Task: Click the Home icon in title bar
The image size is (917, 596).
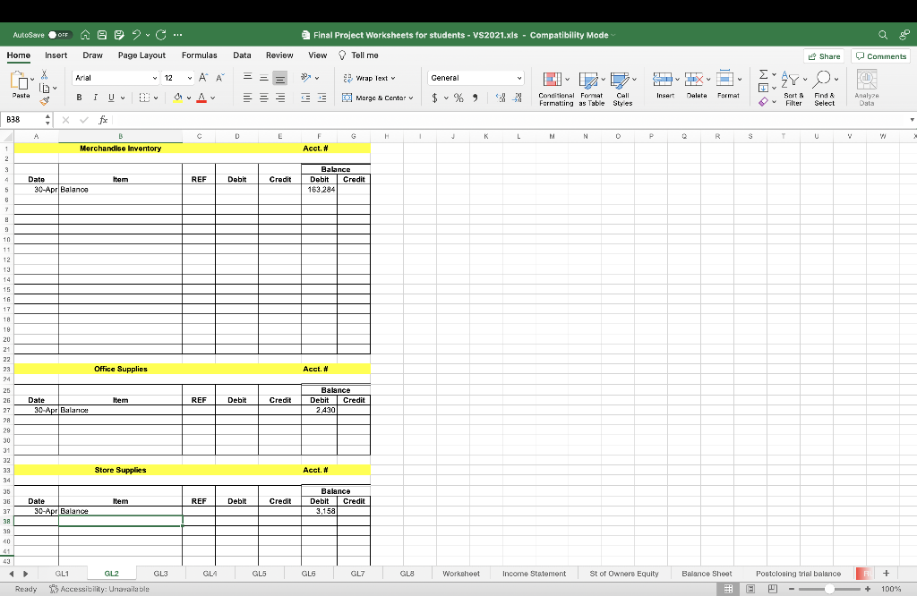Action: [x=85, y=35]
